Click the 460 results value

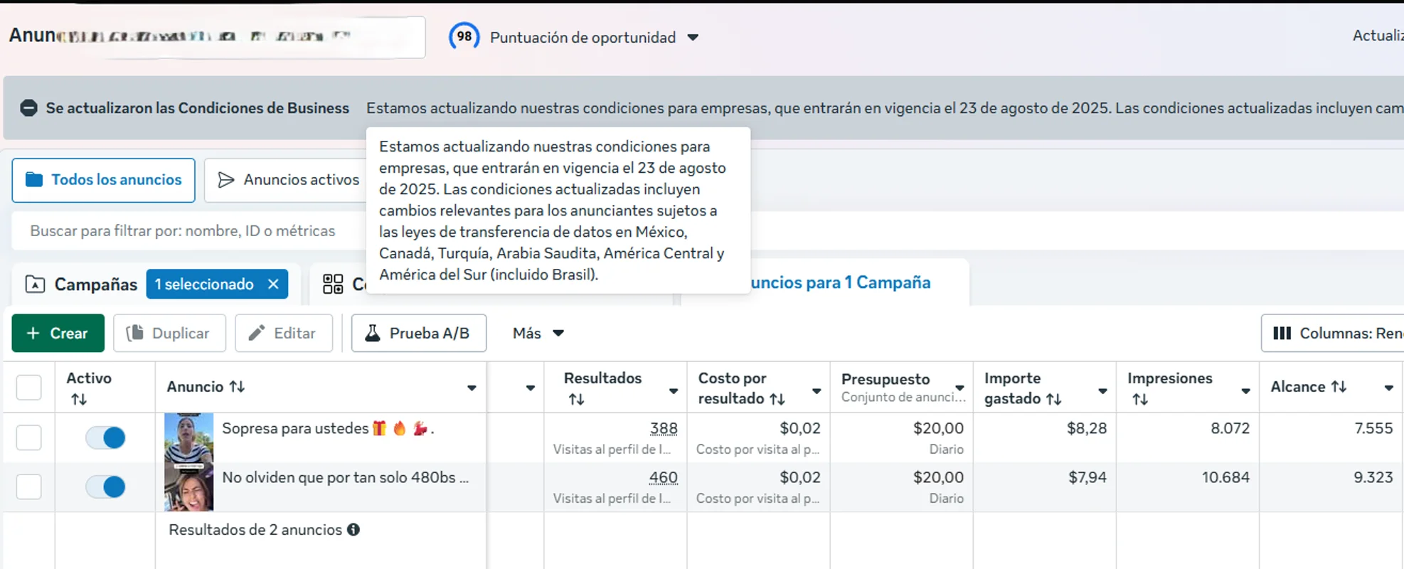tap(664, 477)
